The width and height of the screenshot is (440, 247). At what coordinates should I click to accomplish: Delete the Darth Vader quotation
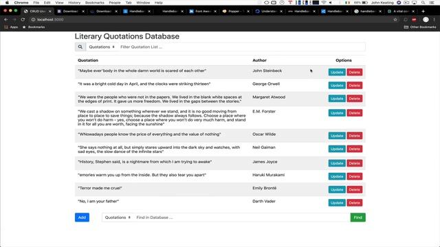[355, 203]
